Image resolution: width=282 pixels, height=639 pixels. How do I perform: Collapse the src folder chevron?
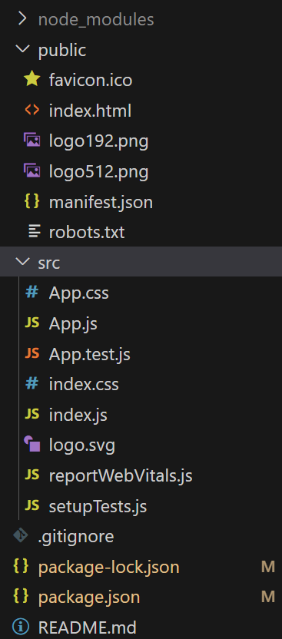click(x=22, y=261)
